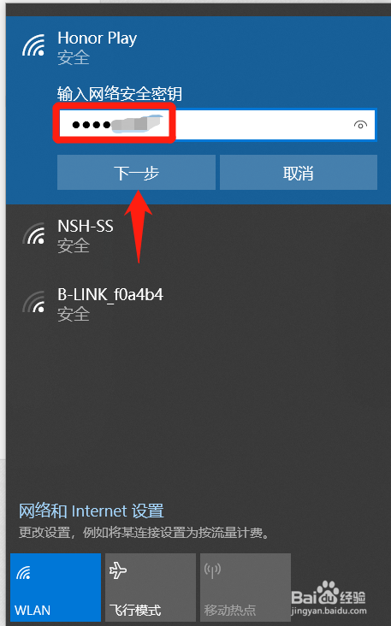Select the NSH-SS network entry
This screenshot has width=391, height=626.
pos(198,235)
